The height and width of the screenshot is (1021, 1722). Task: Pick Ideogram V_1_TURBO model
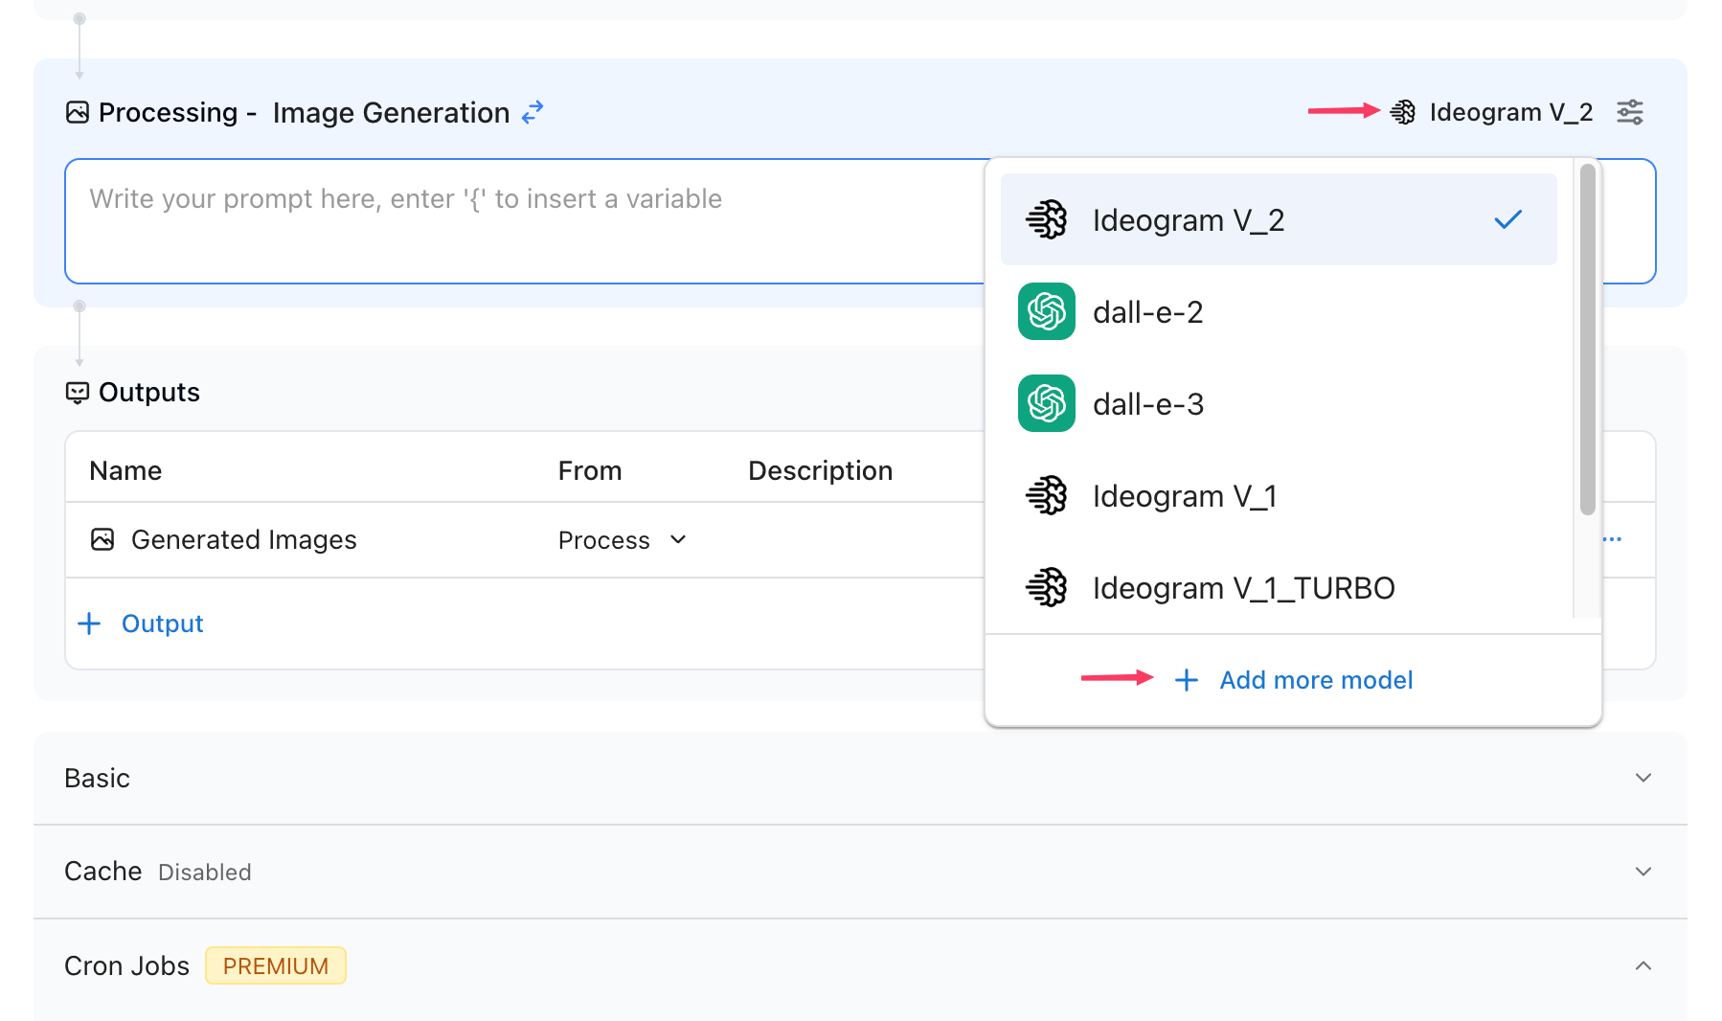tap(1242, 588)
